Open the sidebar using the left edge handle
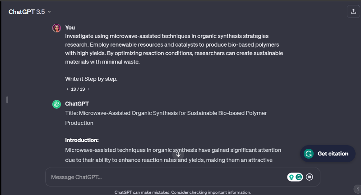Image resolution: width=361 pixels, height=195 pixels. tap(7, 99)
